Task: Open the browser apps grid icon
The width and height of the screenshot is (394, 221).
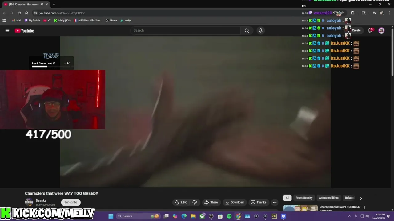Action: click(x=4, y=21)
